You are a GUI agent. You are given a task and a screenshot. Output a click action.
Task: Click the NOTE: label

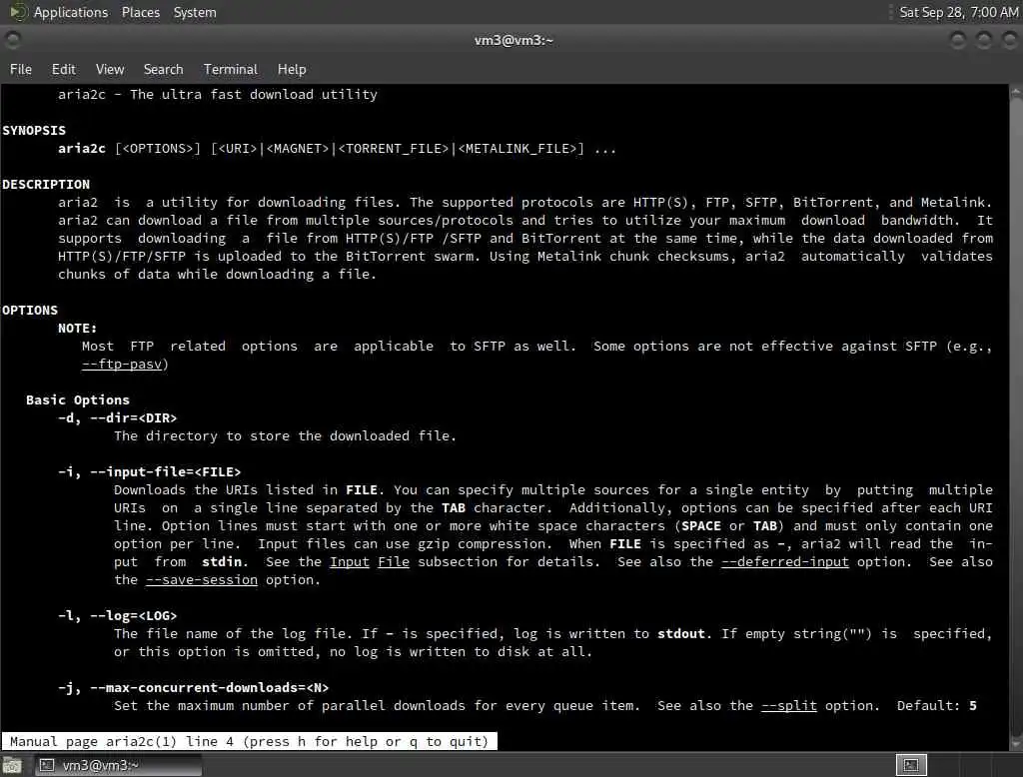77,329
